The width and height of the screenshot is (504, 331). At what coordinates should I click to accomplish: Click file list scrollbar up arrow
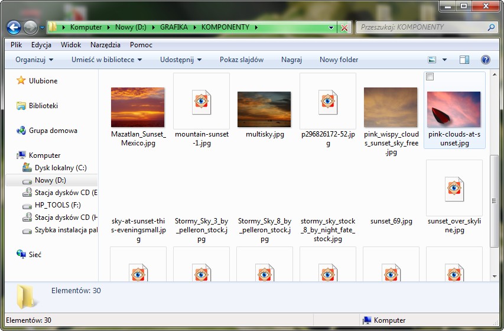495,74
